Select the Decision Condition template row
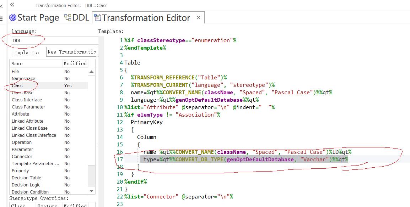The width and height of the screenshot is (410, 207). pyautogui.click(x=49, y=192)
